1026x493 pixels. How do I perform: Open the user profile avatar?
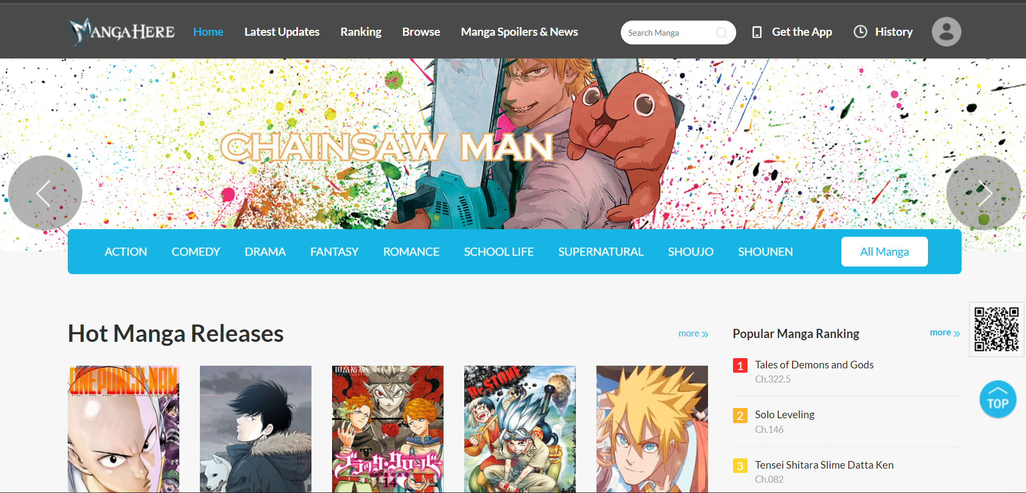click(946, 31)
